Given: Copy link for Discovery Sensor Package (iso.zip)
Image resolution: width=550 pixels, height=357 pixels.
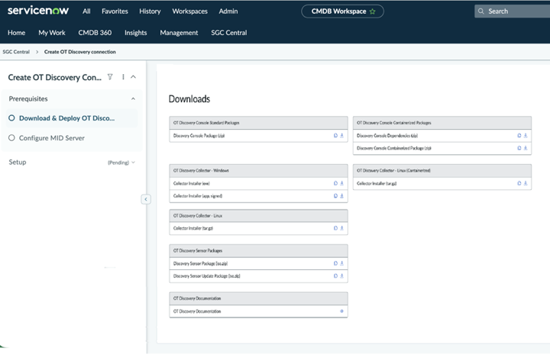Looking at the screenshot, I should (335, 263).
